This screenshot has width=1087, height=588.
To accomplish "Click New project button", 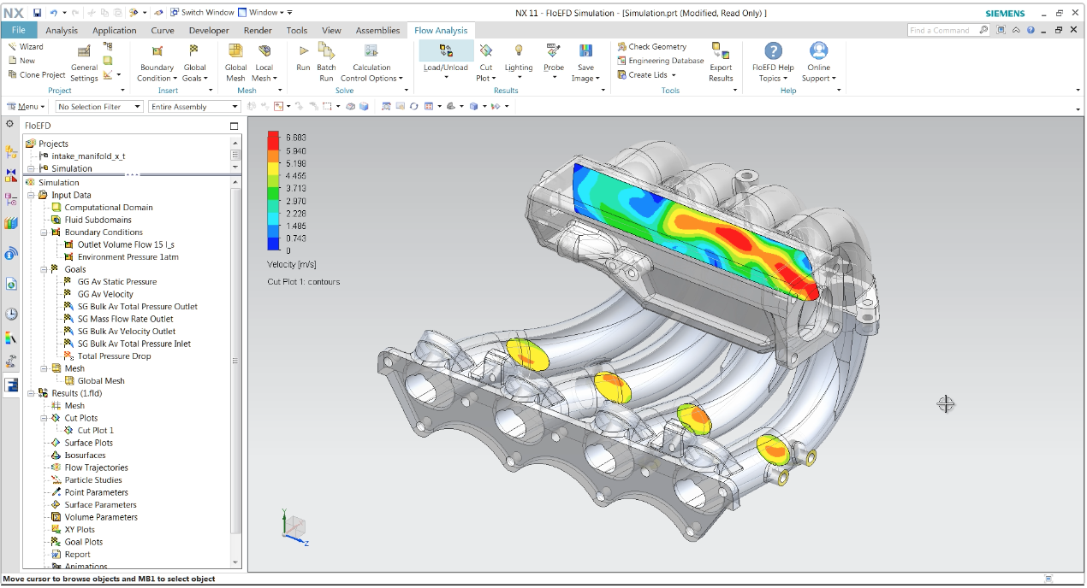I will coord(21,61).
